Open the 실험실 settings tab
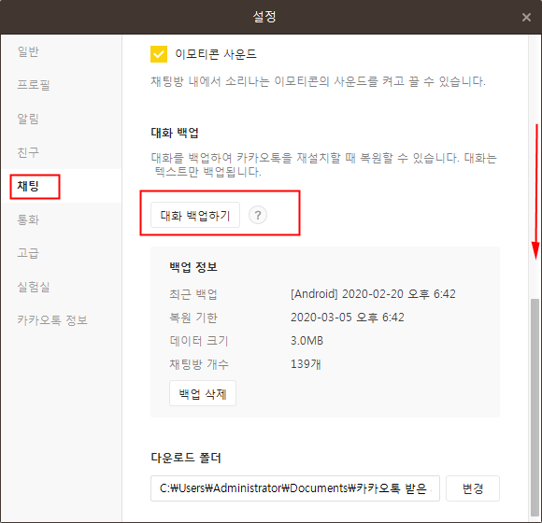Image resolution: width=542 pixels, height=523 pixels. (x=34, y=287)
